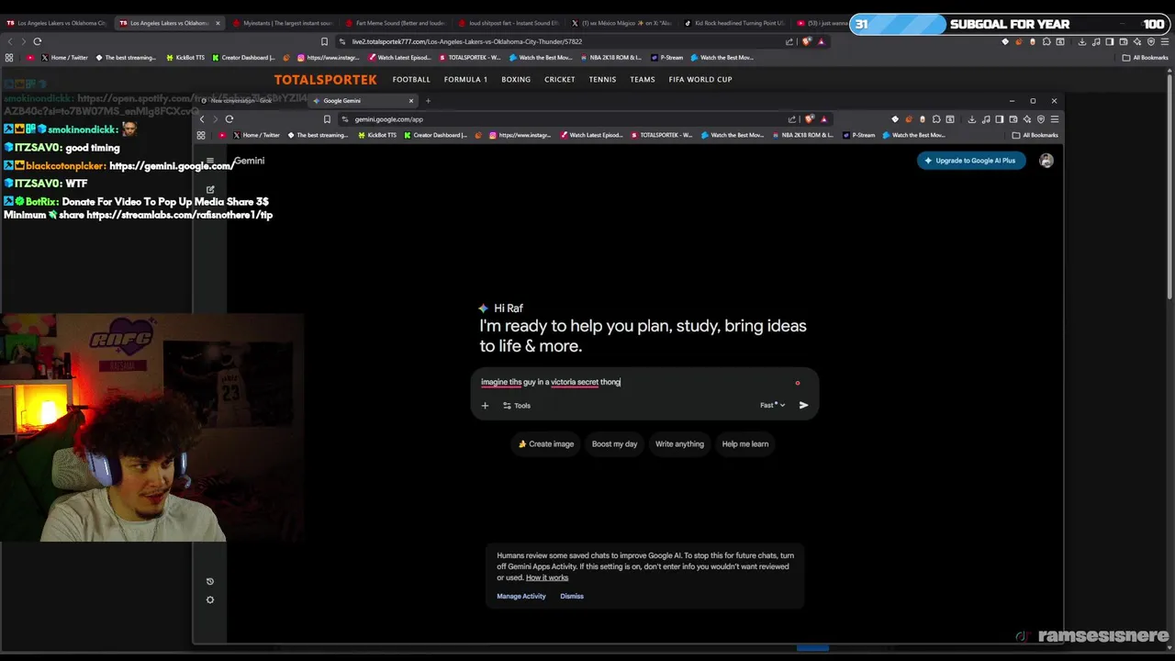Reload the Totalsportek background window
1175x661 pixels.
[x=38, y=41]
